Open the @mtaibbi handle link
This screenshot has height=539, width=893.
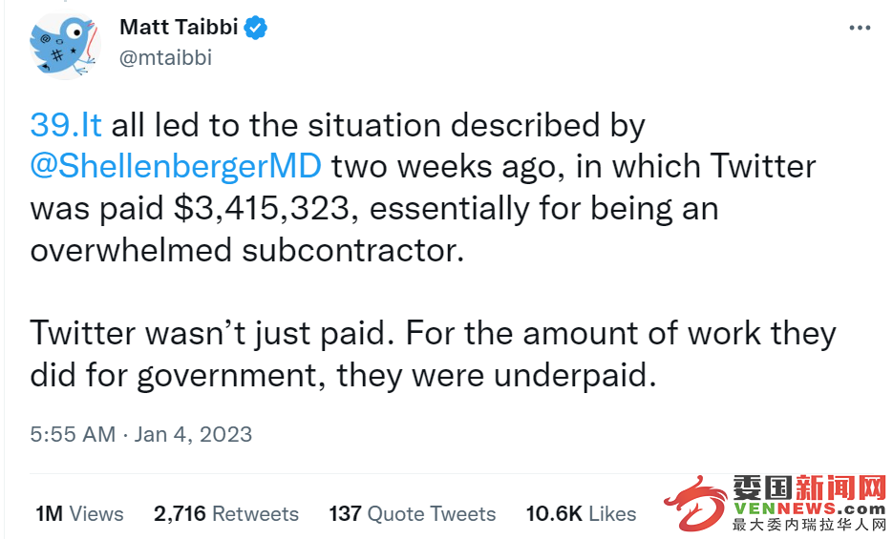[166, 57]
